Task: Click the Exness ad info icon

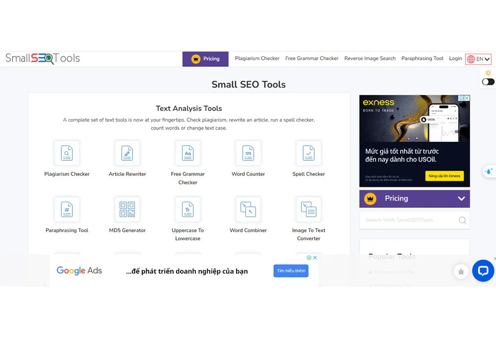Action: click(x=461, y=98)
